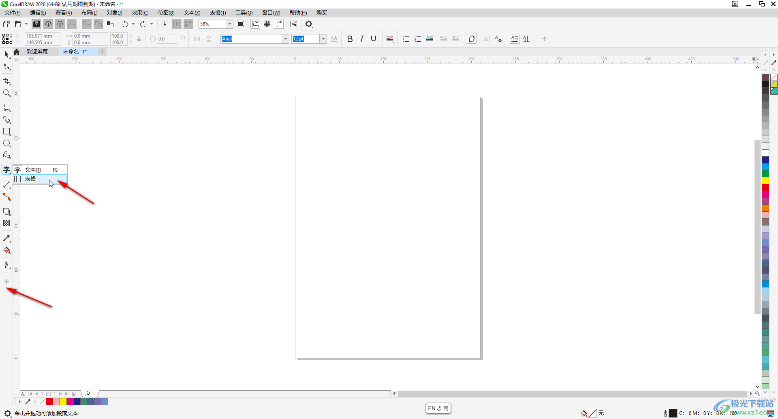Screen dimensions: 778x419
Task: Click the Save floppy disk icon
Action: click(x=36, y=24)
